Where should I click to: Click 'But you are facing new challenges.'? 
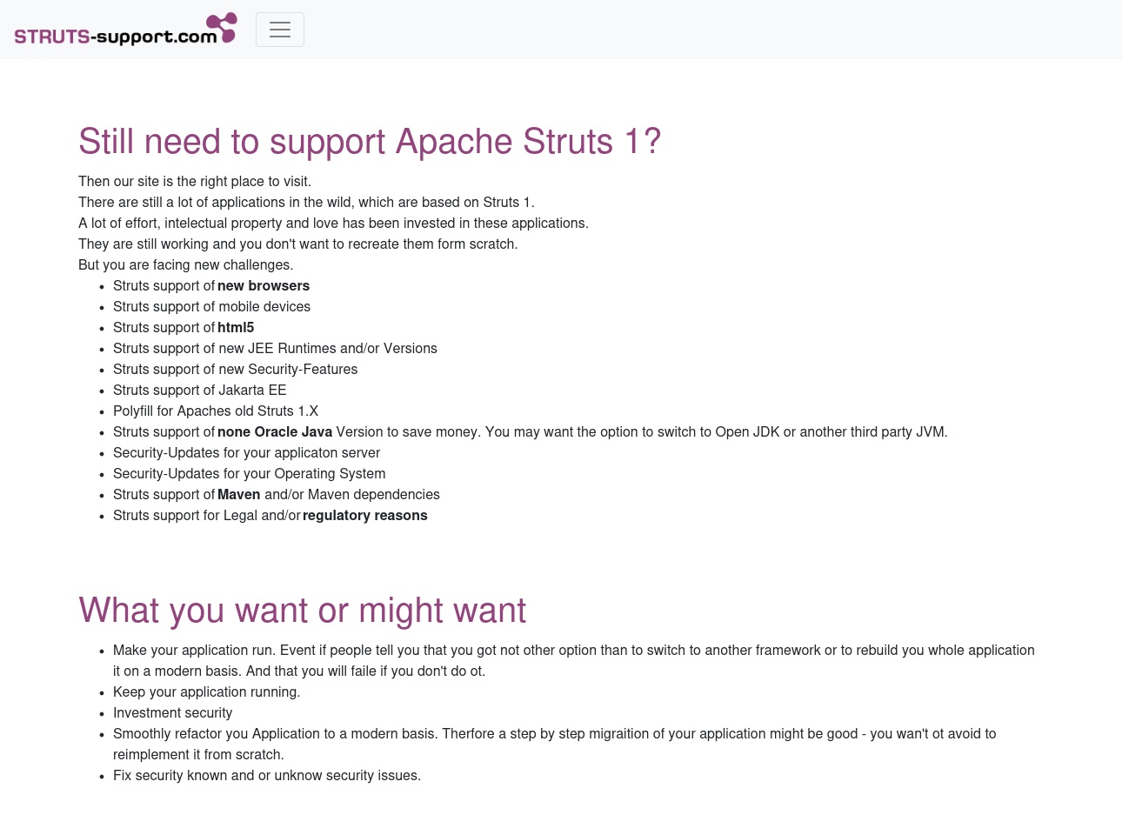(x=186, y=264)
